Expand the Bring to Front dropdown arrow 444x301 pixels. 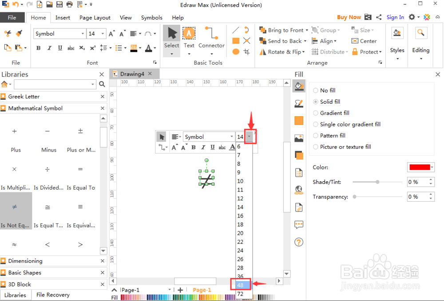click(307, 30)
